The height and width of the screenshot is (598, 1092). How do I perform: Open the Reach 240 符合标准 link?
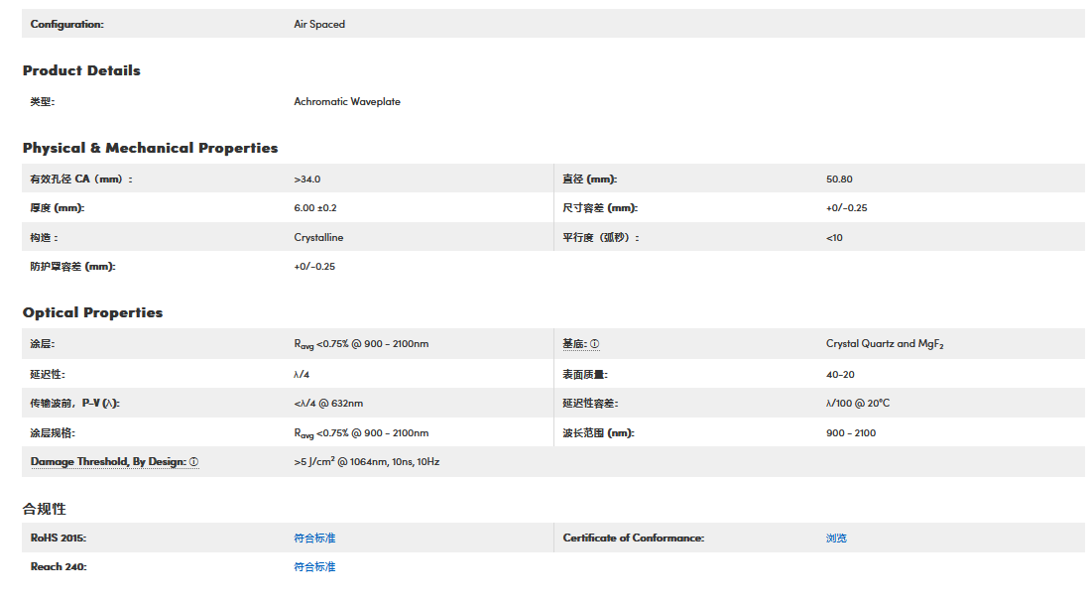click(314, 566)
